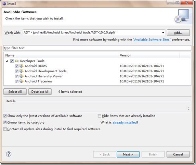
Task: Select the Android Traceview row label
Action: [x=39, y=81]
